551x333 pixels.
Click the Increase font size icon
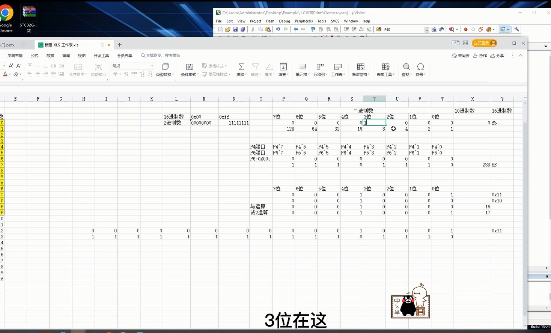click(11, 66)
